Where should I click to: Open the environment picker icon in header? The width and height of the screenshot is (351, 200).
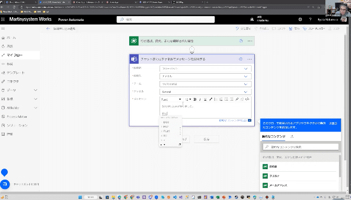coord(252,19)
